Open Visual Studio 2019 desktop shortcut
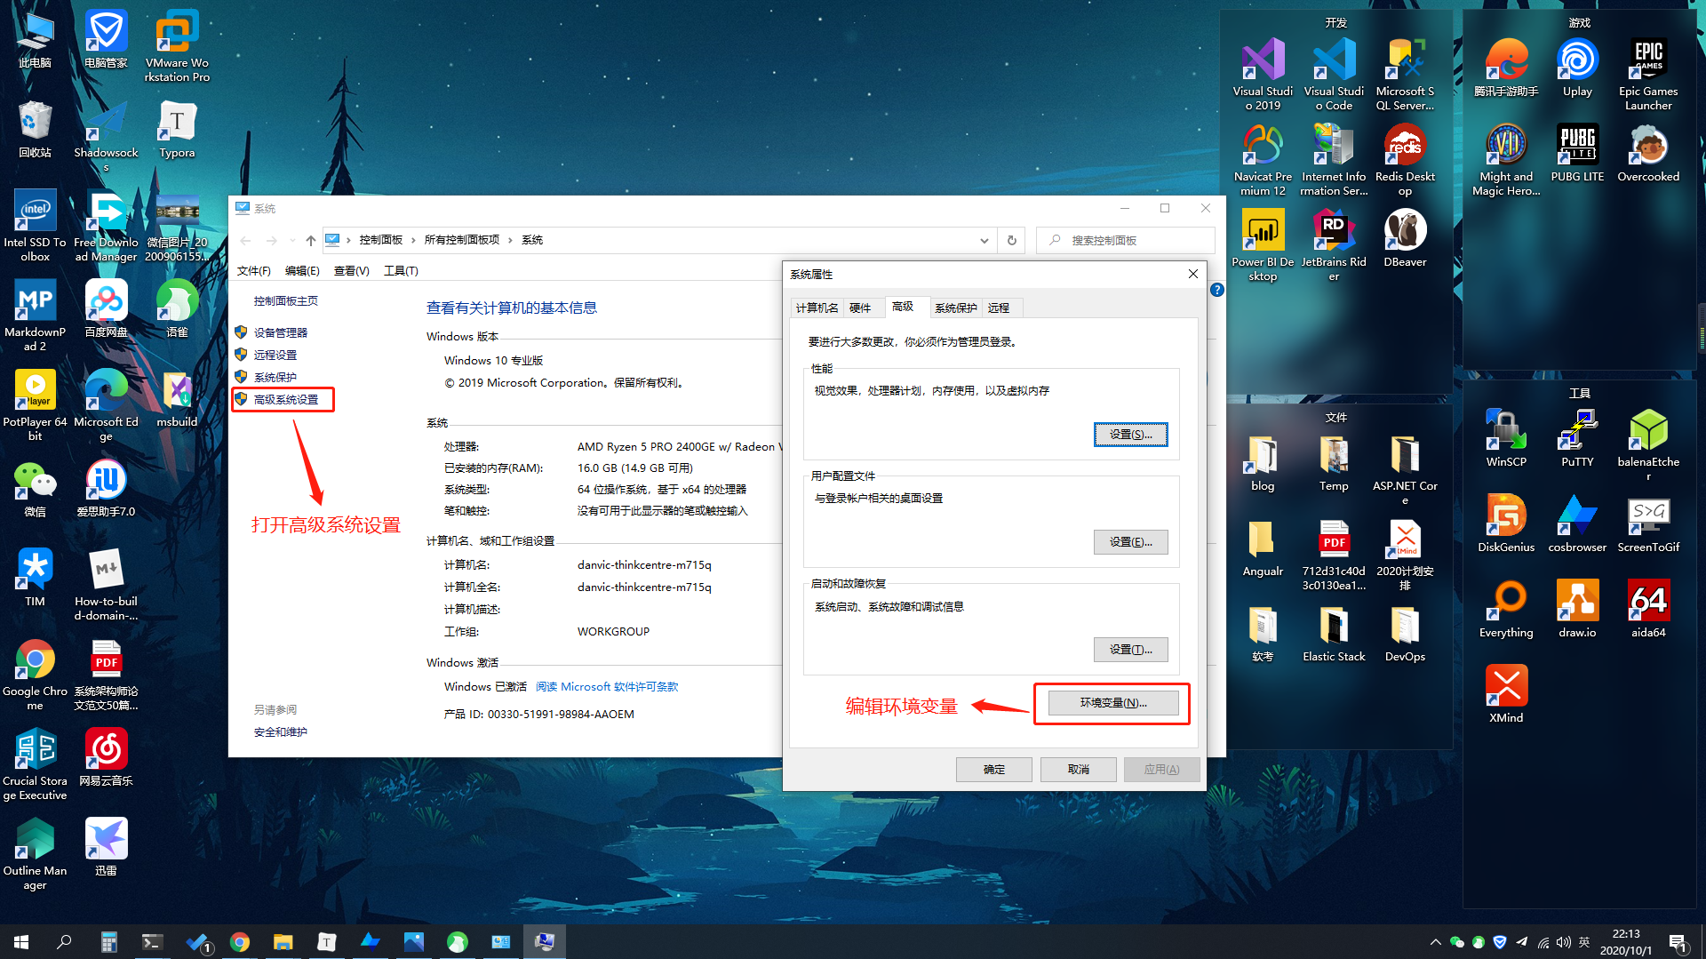The width and height of the screenshot is (1706, 959). click(x=1263, y=75)
